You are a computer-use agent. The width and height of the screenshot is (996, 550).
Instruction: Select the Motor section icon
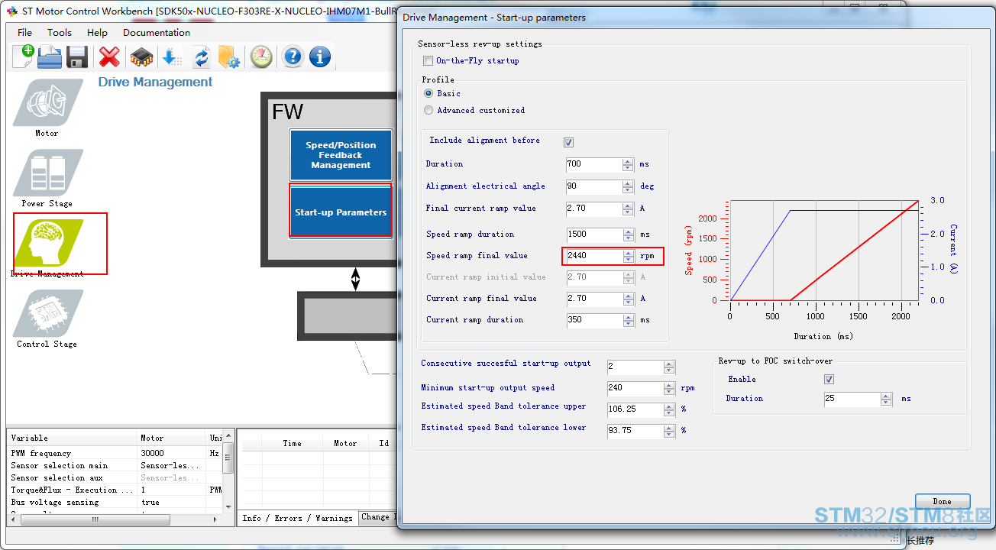click(47, 103)
